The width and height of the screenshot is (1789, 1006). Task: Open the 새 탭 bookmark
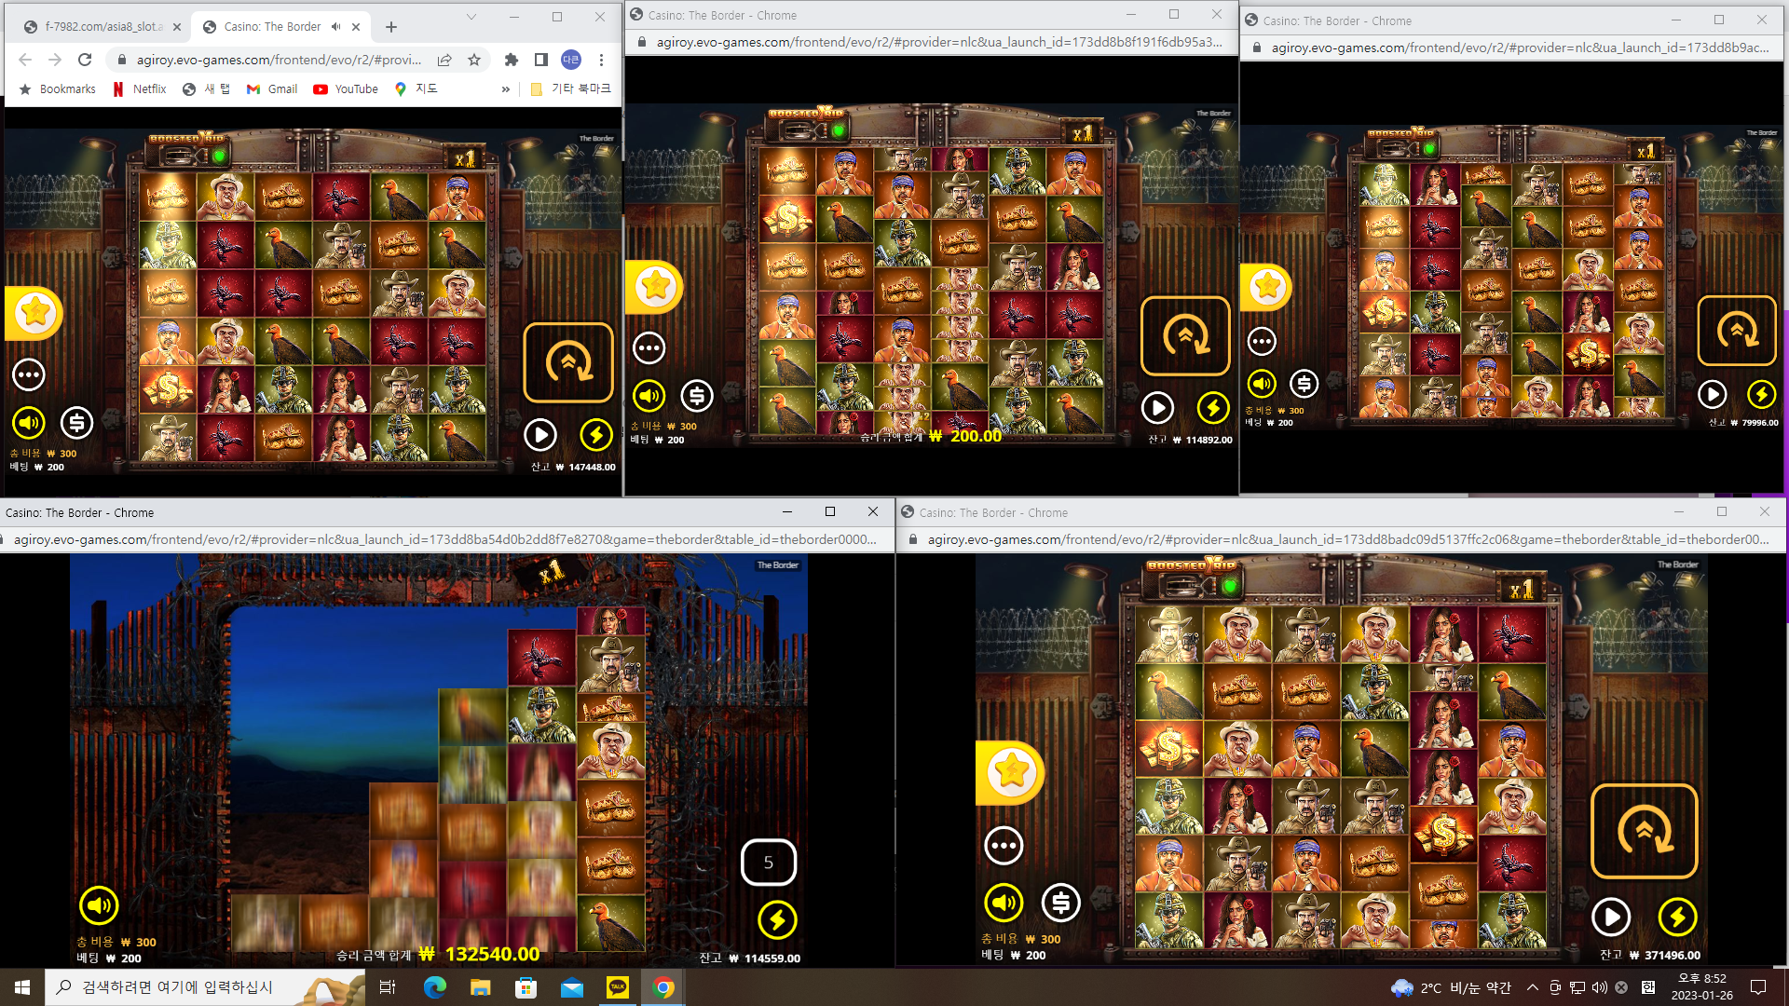point(206,89)
